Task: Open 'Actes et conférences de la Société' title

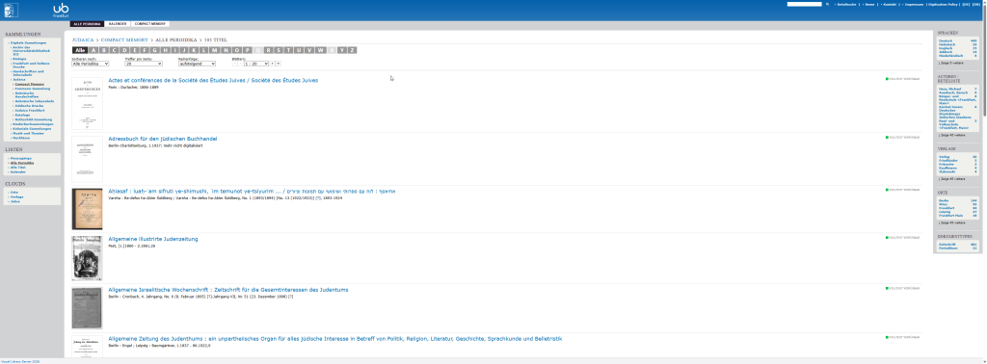Action: (x=213, y=81)
